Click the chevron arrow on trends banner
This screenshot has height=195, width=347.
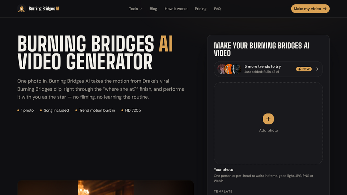(x=317, y=69)
